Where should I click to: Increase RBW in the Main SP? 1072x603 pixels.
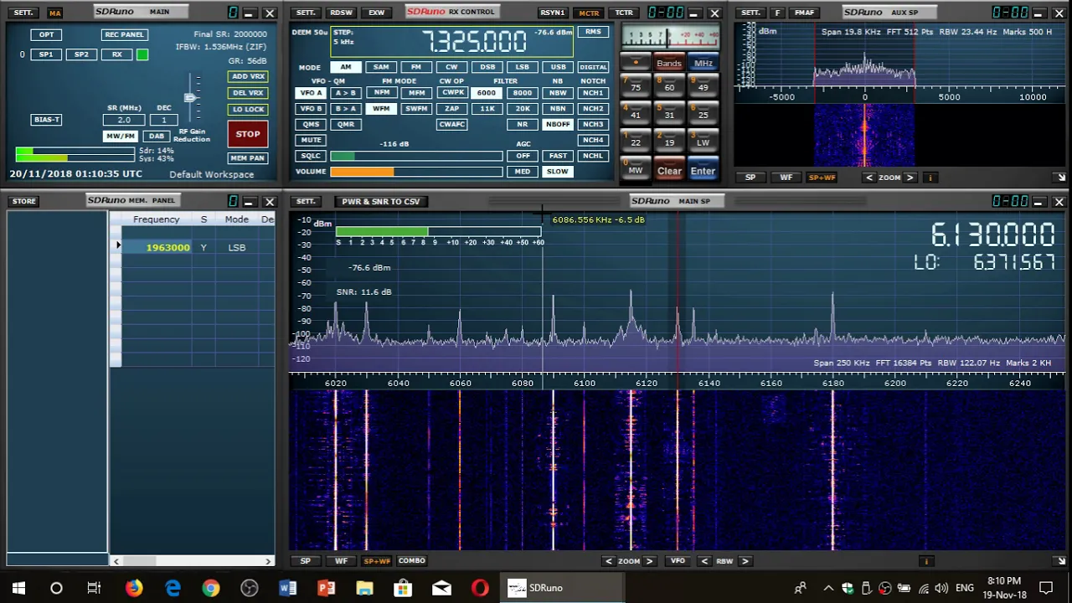[745, 561]
